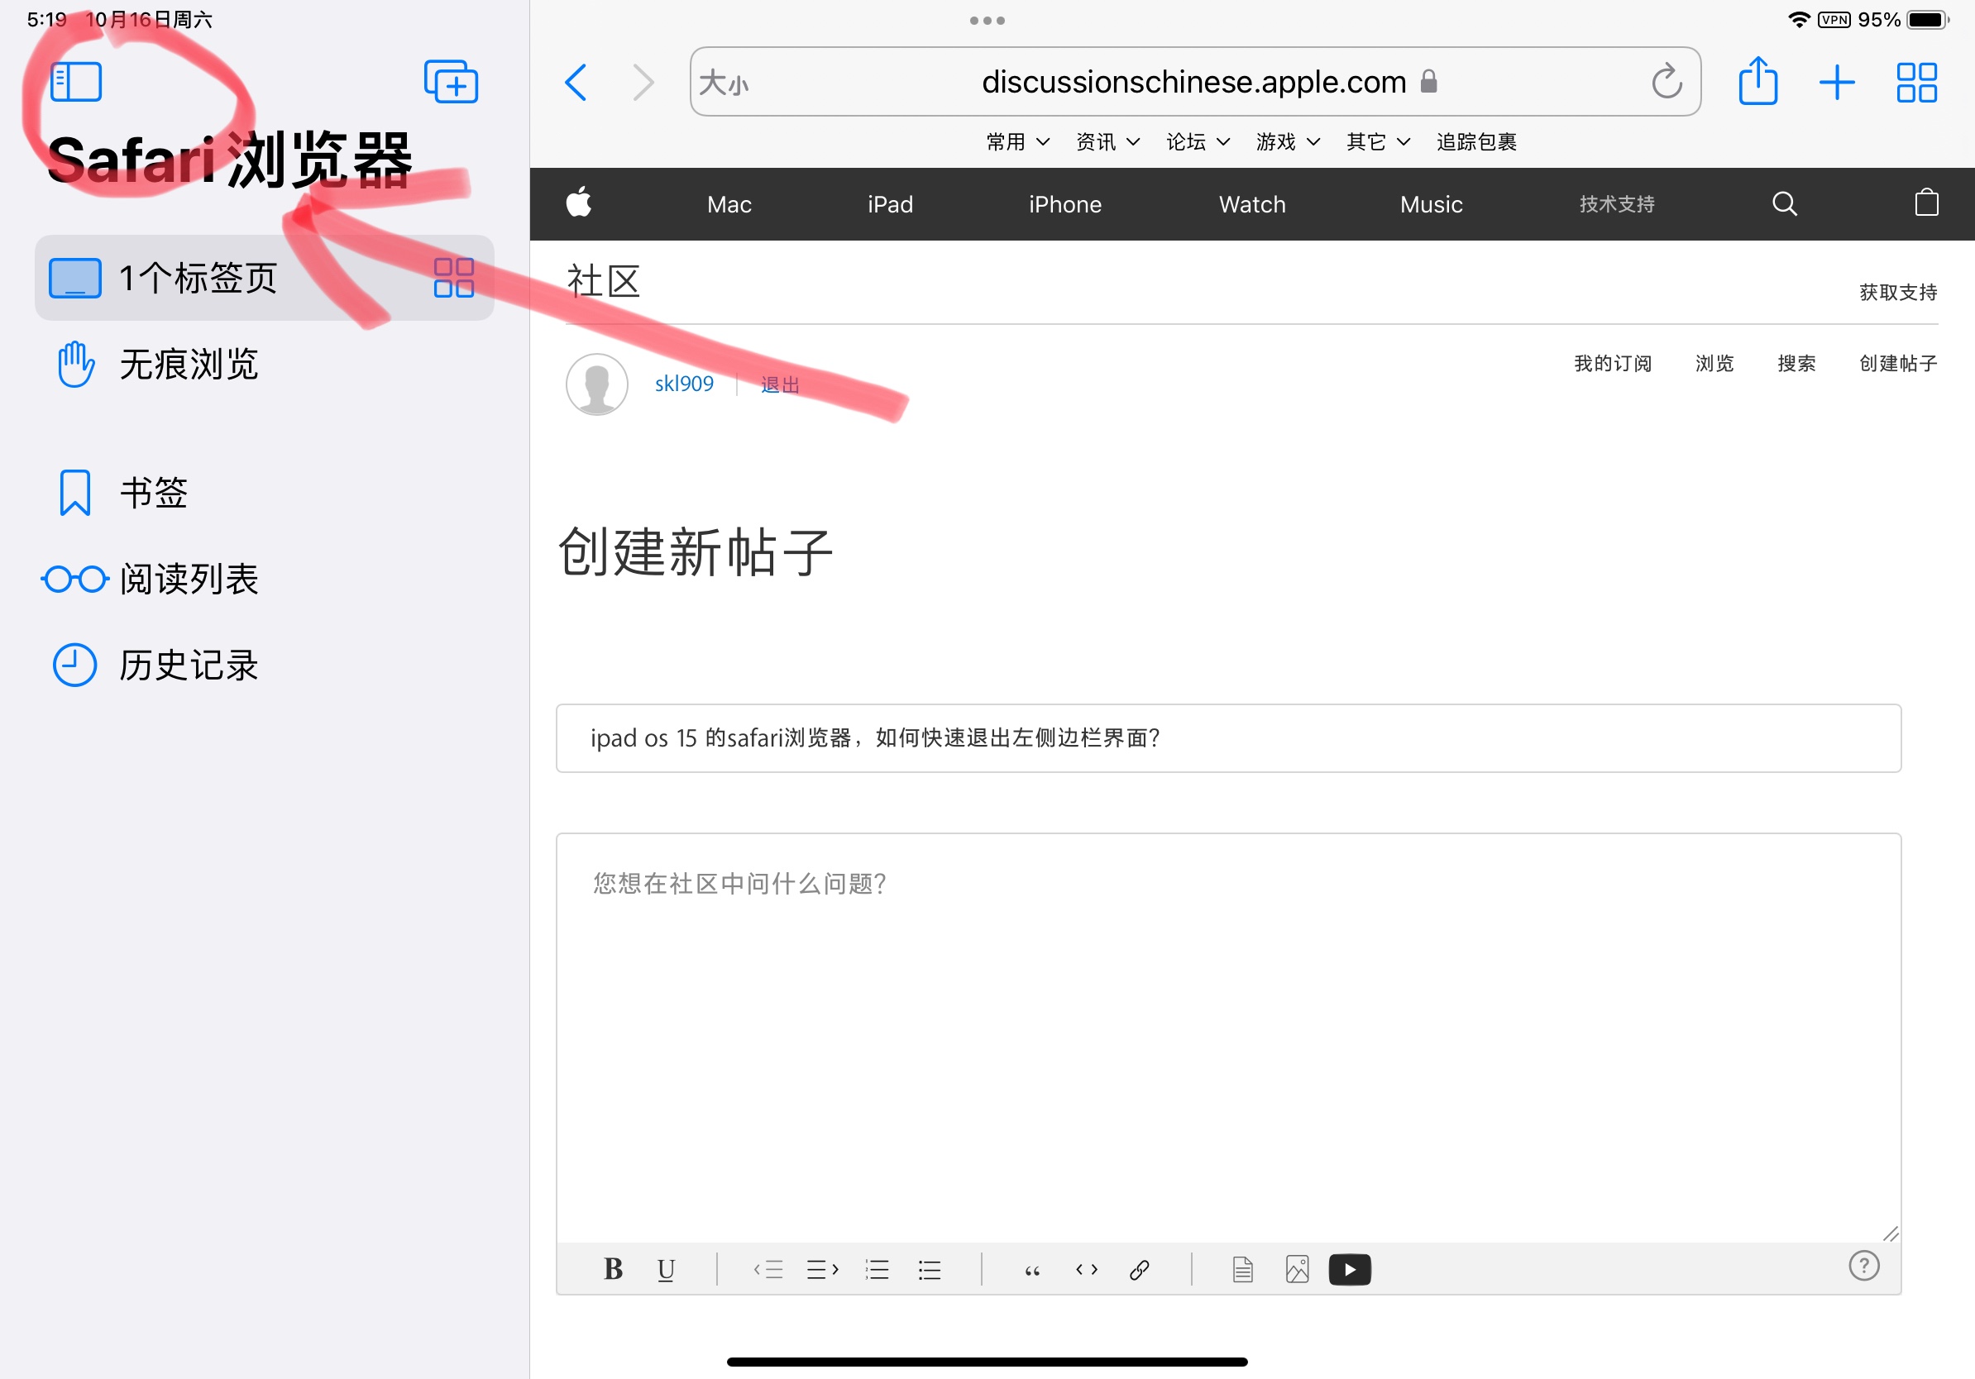Expand the 论坛 favorites folder

click(1198, 142)
